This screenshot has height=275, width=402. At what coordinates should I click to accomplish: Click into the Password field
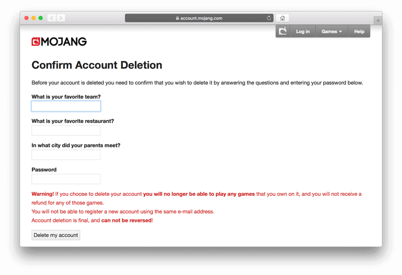pyautogui.click(x=66, y=179)
